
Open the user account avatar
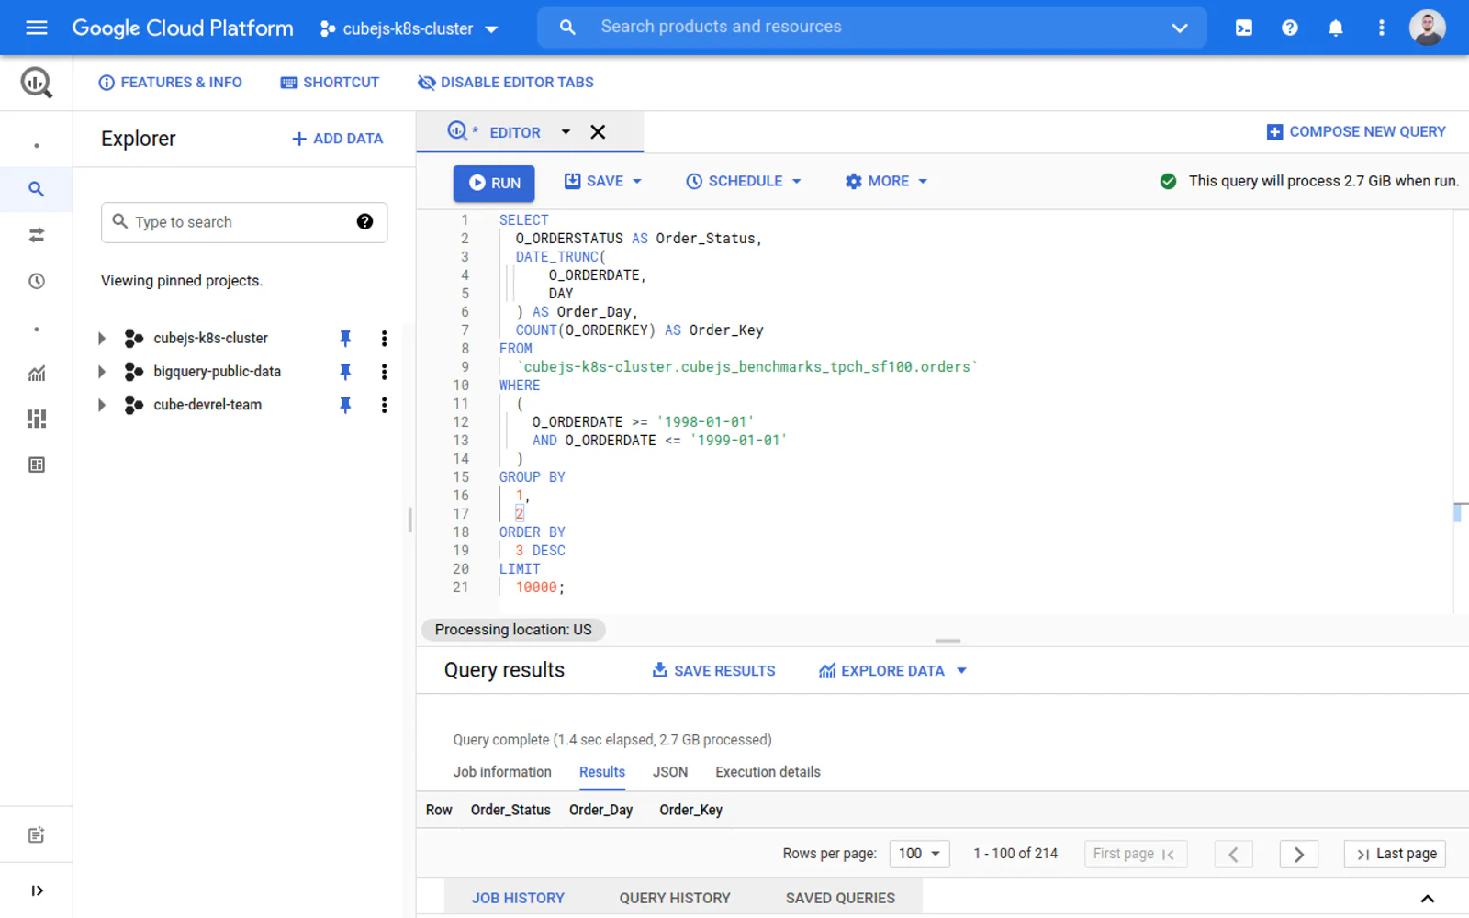(1428, 28)
